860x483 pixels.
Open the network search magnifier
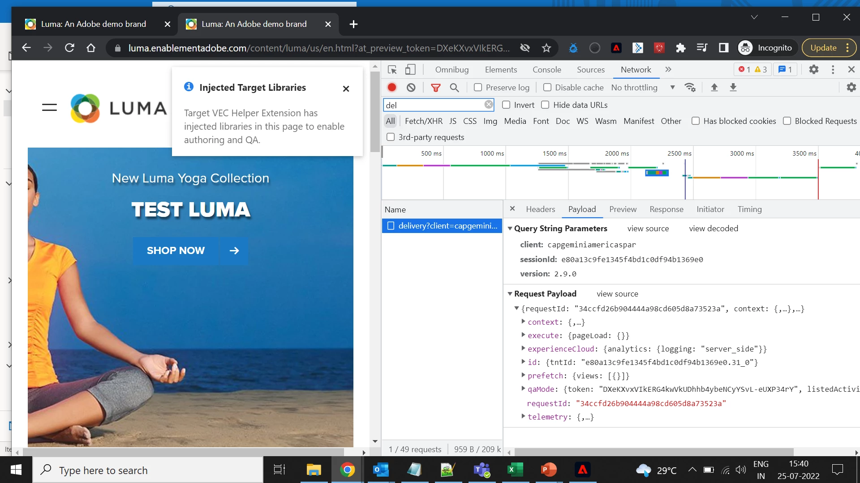[454, 88]
